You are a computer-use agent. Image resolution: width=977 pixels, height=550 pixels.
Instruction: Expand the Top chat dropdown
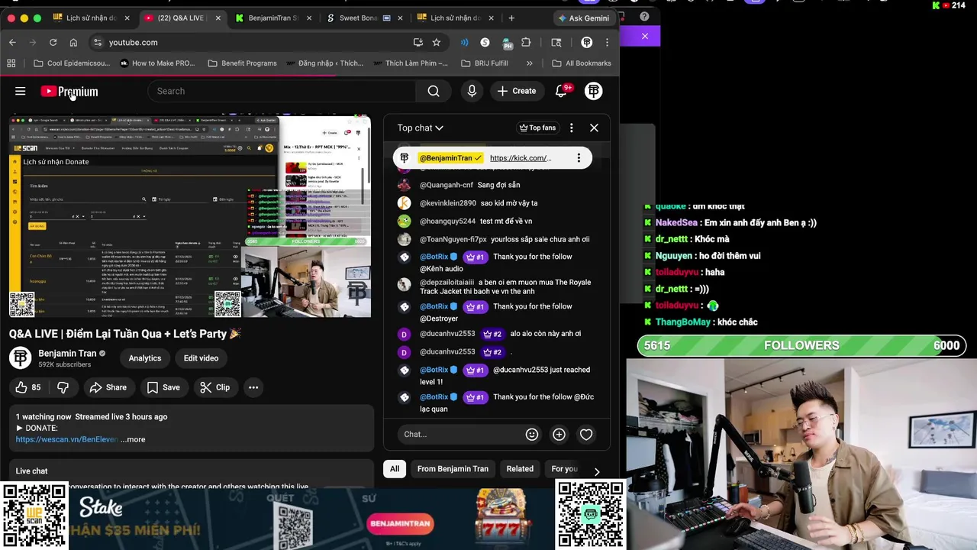coord(420,128)
